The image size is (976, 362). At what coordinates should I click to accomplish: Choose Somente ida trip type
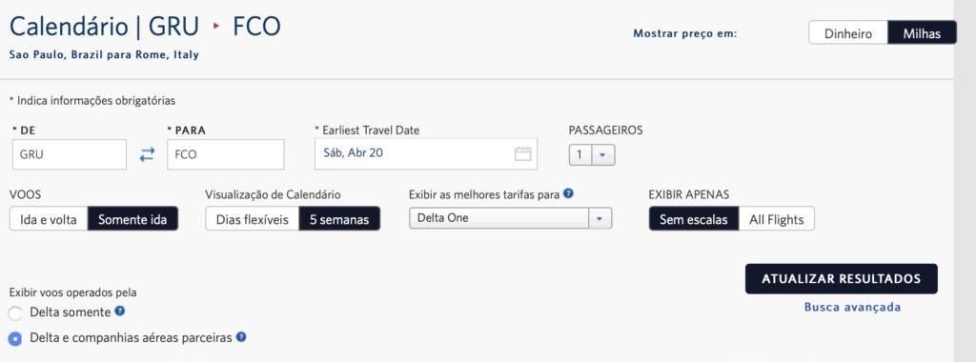coord(132,219)
